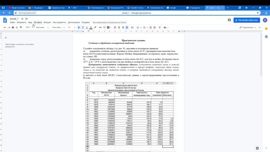Open a new browser tab

pyautogui.click(x=228, y=8)
